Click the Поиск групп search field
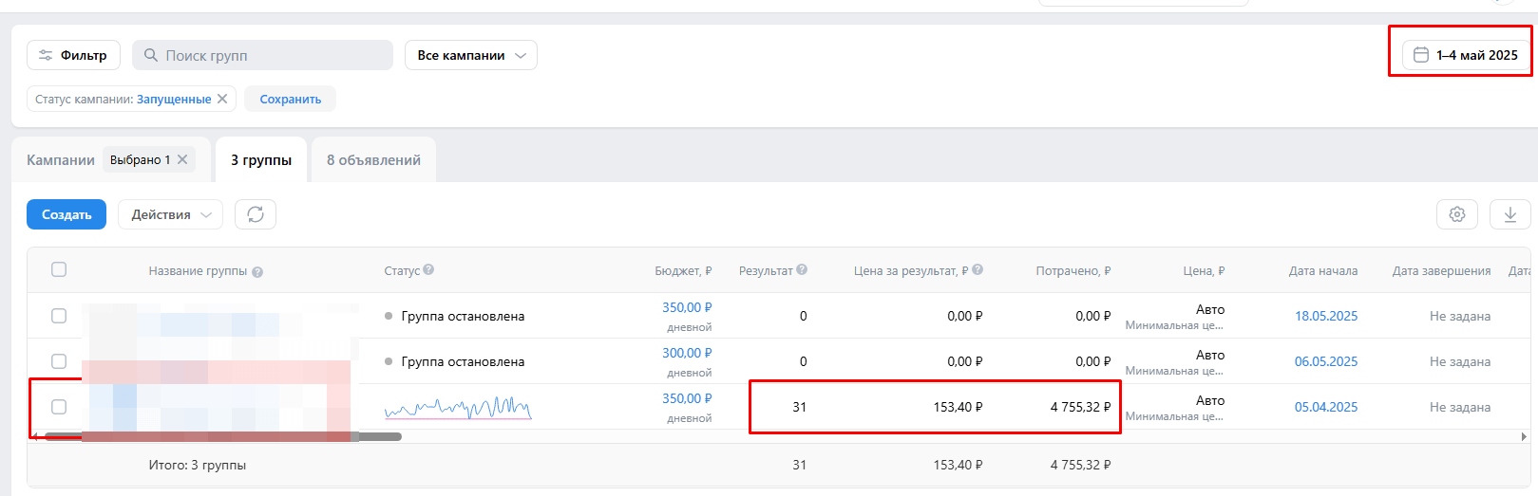This screenshot has height=496, width=1538. 271,55
